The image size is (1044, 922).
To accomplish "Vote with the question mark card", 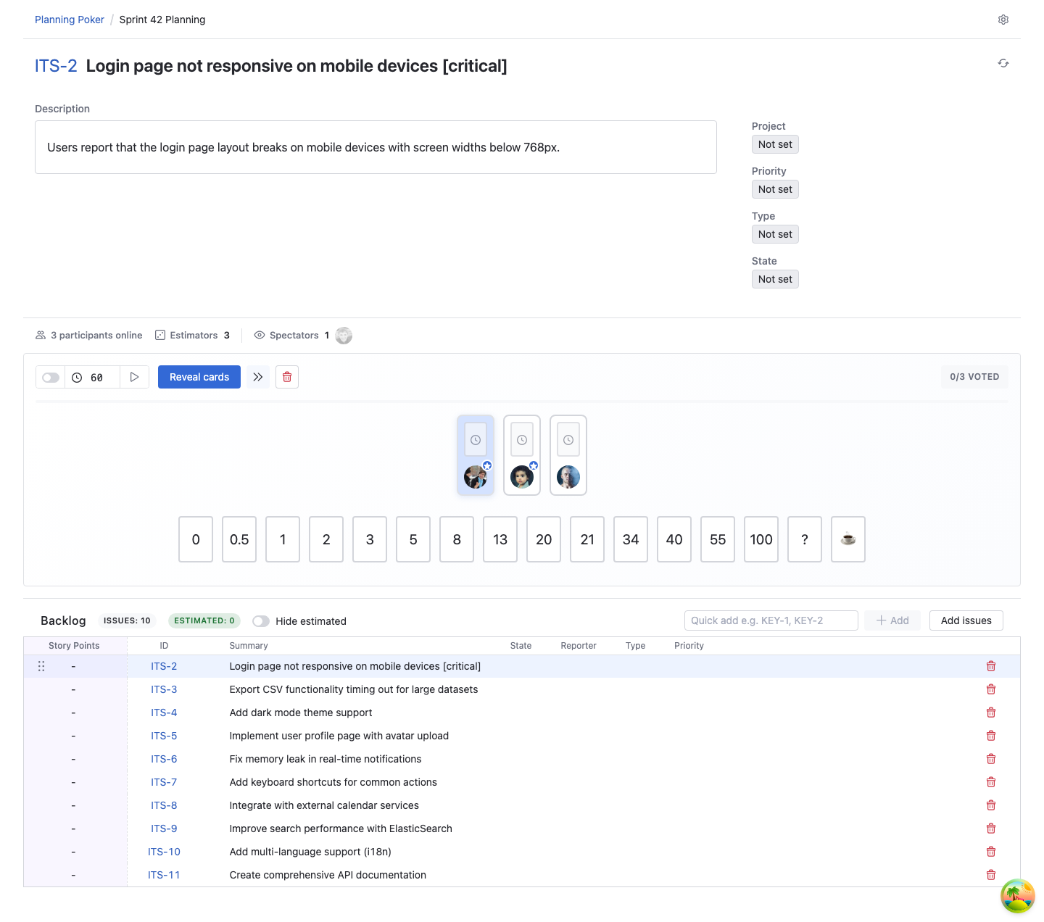I will 805,539.
